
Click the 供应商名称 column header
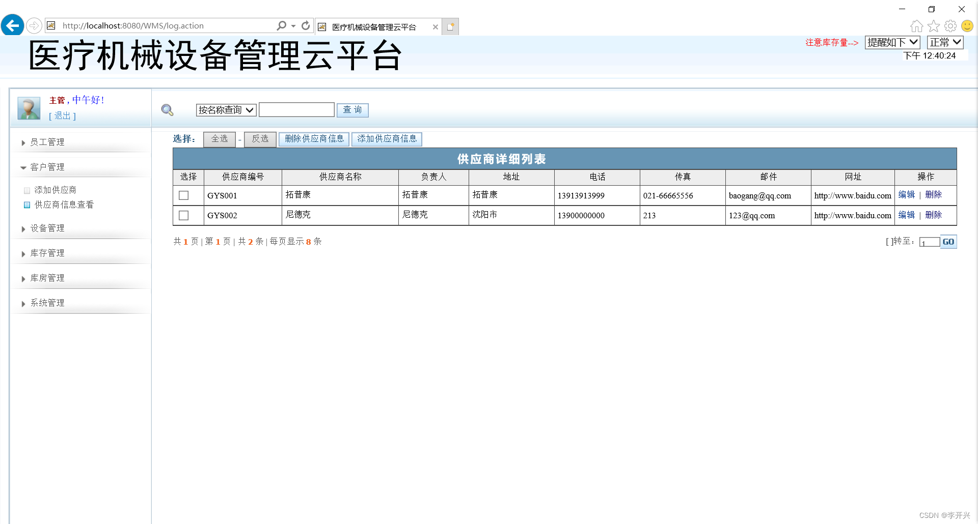(x=340, y=177)
